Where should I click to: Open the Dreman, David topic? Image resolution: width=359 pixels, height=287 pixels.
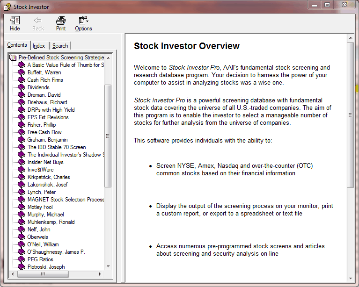[x=44, y=95]
